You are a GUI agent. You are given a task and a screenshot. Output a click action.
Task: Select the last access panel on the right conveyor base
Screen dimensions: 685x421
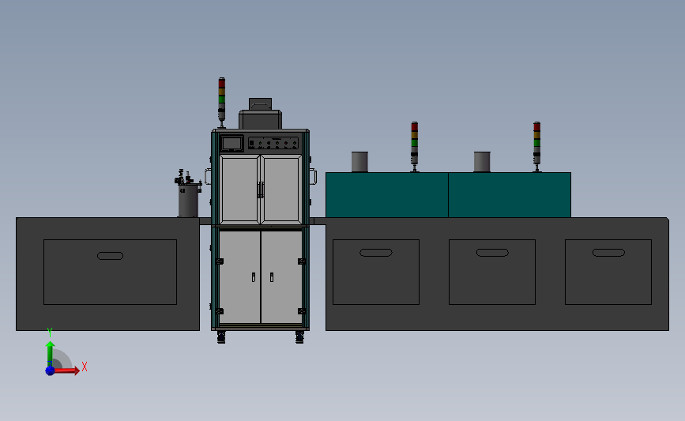[608, 272]
